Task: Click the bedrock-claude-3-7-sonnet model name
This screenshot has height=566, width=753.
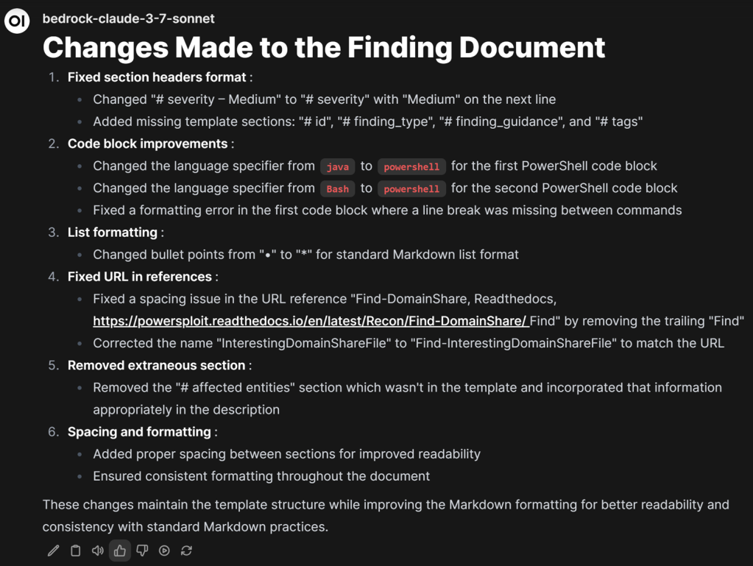Action: 128,18
